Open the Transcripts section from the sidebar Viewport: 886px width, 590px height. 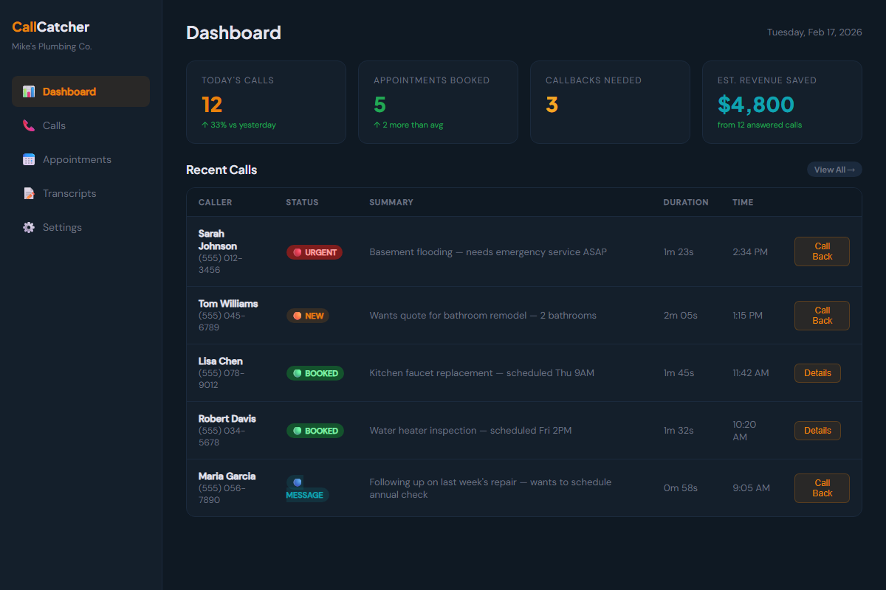coord(70,192)
